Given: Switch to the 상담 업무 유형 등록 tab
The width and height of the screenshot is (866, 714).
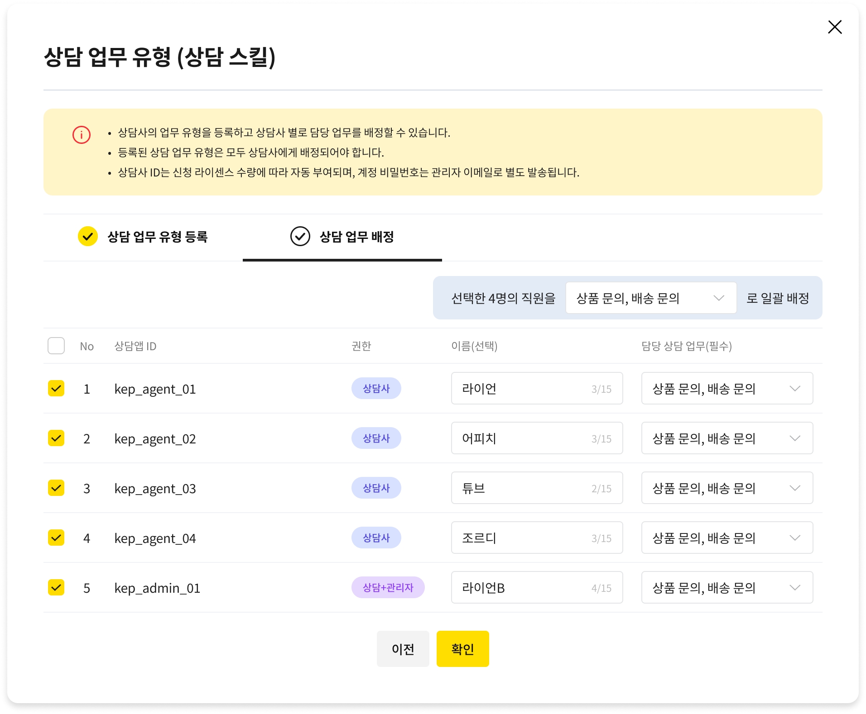Looking at the screenshot, I should (143, 237).
